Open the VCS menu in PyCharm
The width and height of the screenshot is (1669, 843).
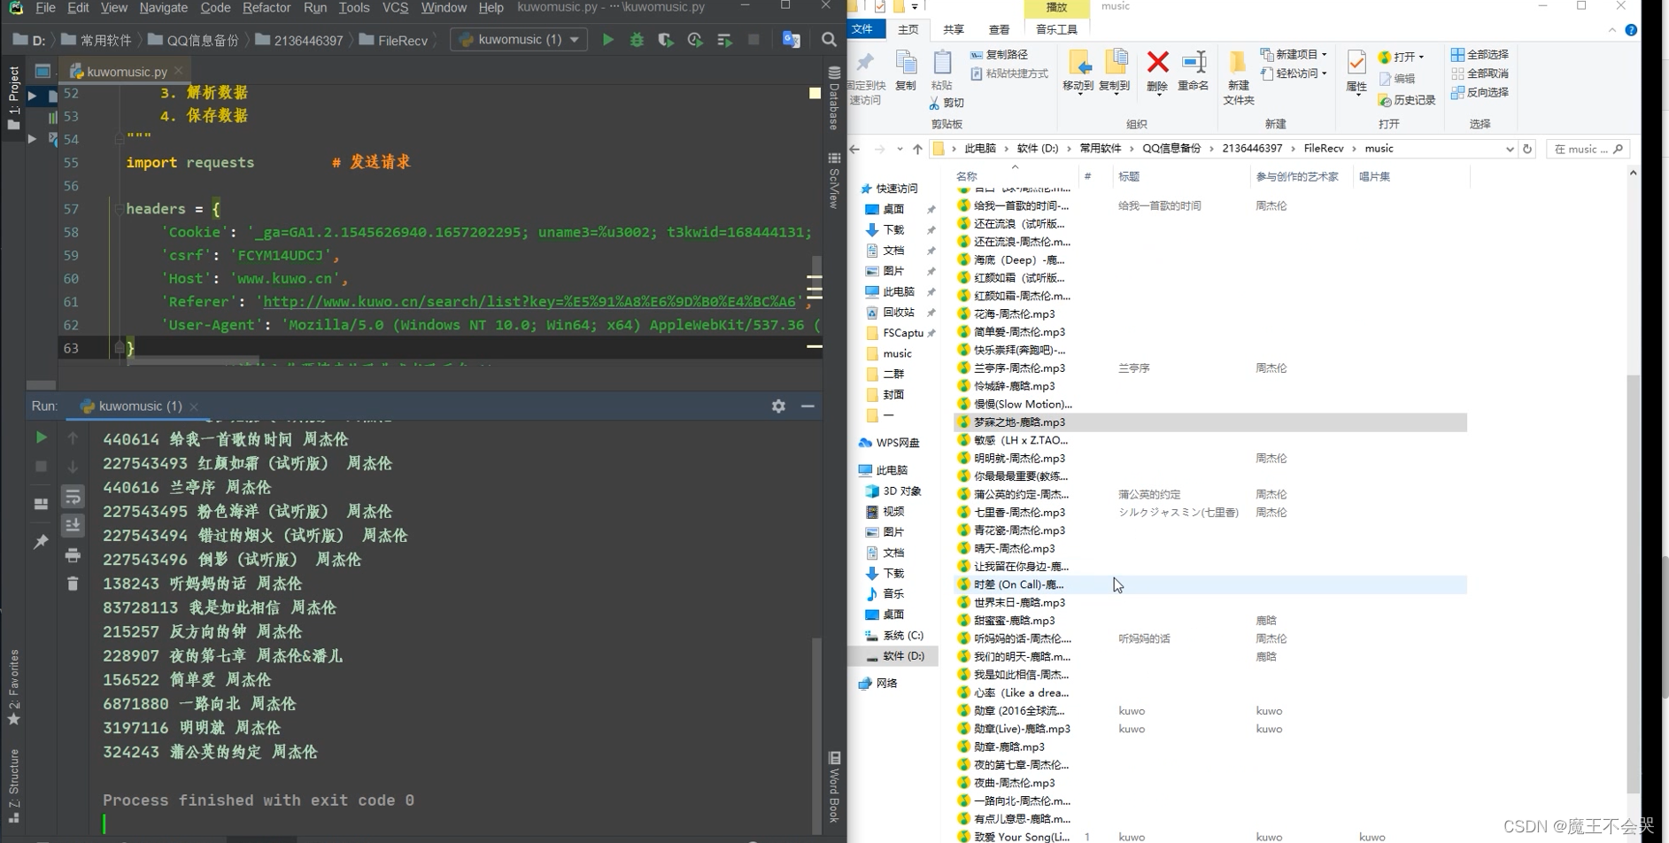[395, 8]
